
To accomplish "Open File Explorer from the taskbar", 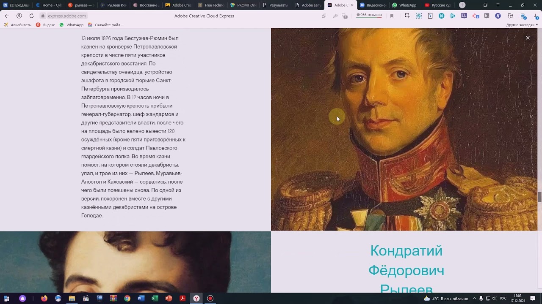I will pyautogui.click(x=72, y=299).
